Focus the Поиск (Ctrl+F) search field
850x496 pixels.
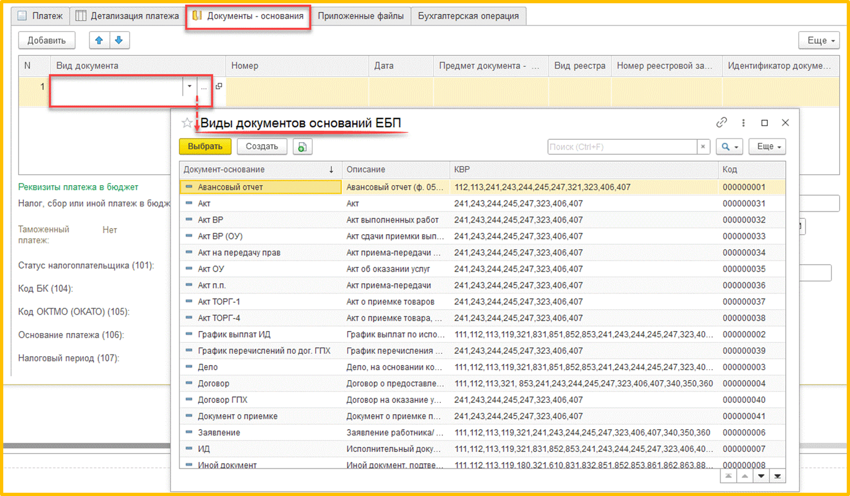(623, 146)
